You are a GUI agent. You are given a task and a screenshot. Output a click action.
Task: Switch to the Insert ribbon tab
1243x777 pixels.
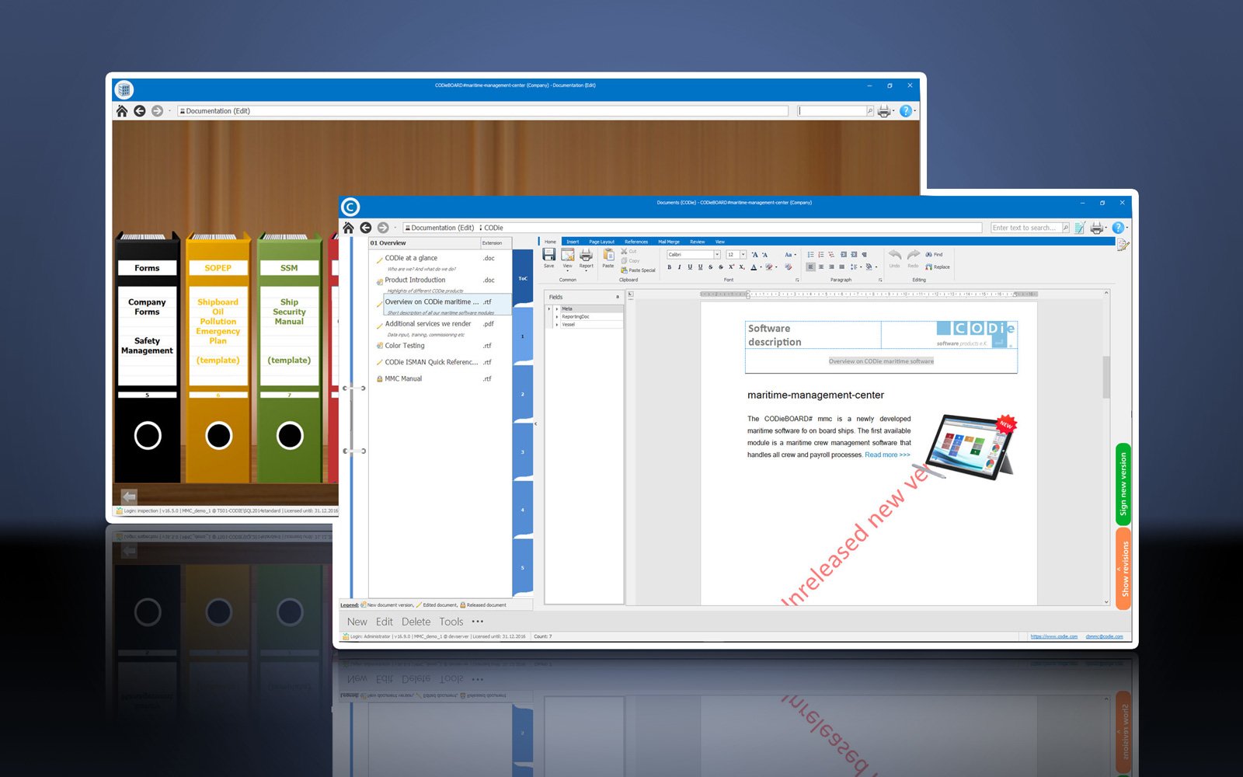[573, 242]
